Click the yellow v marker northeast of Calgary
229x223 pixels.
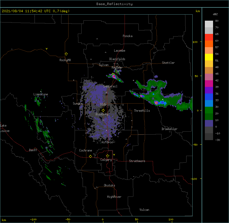pyautogui.click(x=114, y=155)
